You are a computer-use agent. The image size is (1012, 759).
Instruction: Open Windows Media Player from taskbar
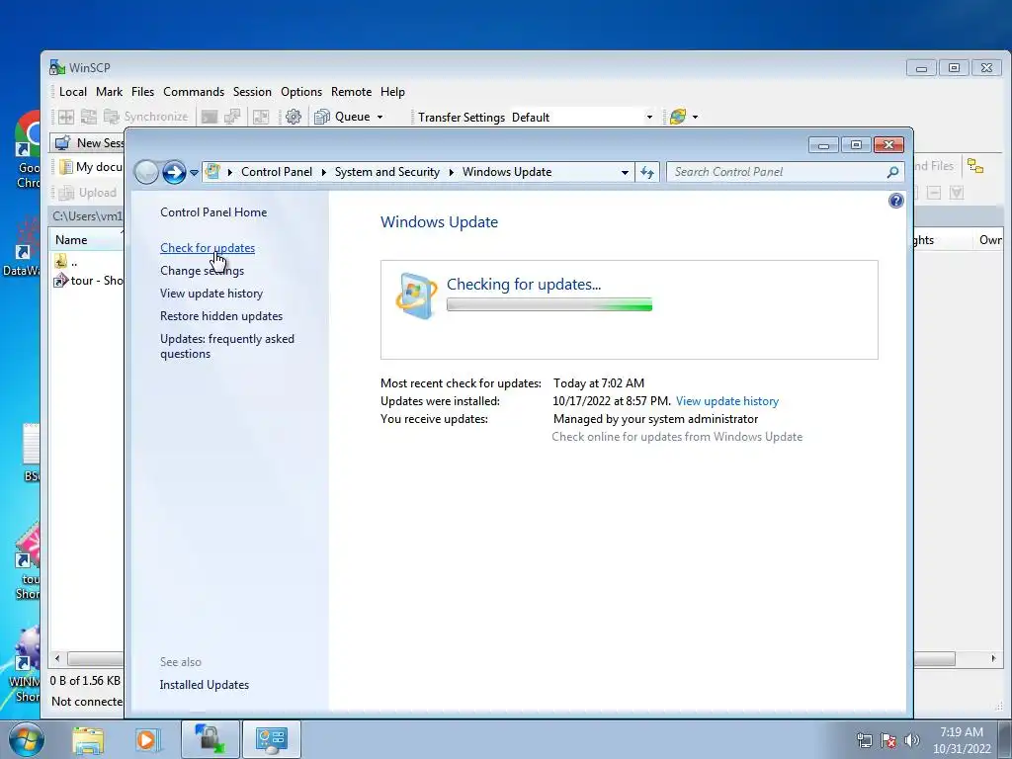pos(147,739)
